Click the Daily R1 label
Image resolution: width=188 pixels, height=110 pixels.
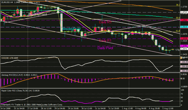click(x=105, y=40)
